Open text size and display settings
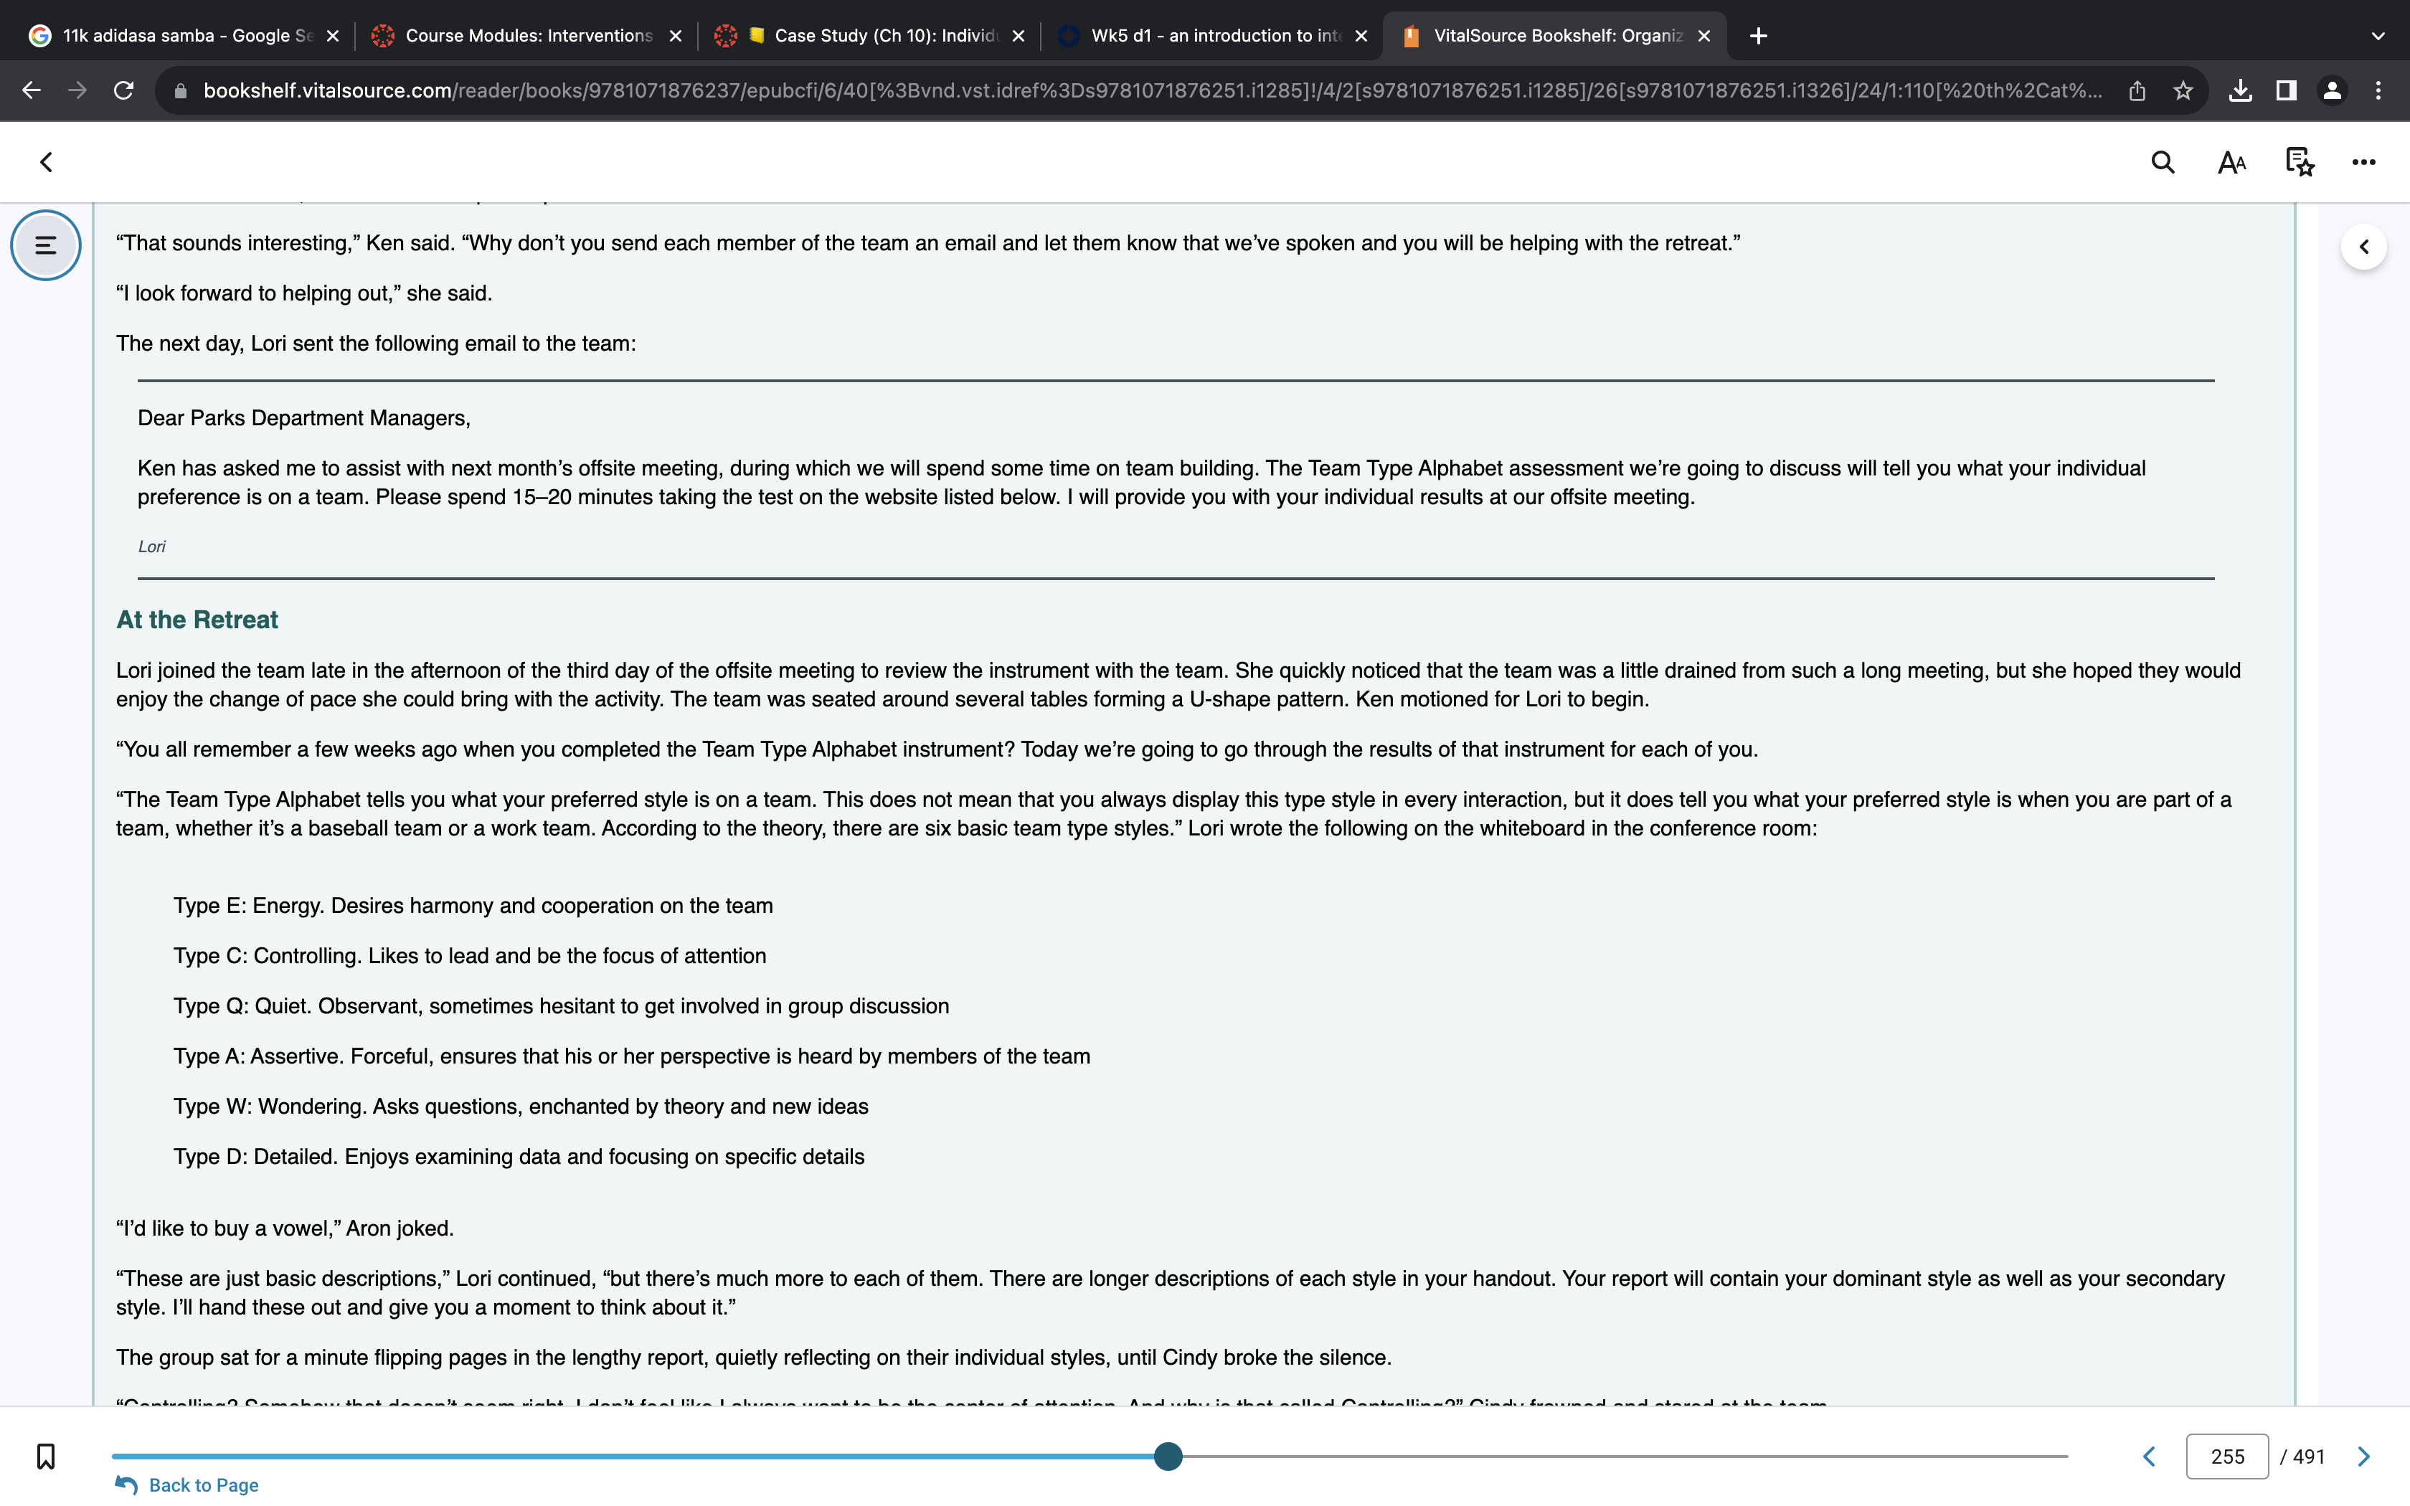This screenshot has width=2410, height=1506. 2231,162
